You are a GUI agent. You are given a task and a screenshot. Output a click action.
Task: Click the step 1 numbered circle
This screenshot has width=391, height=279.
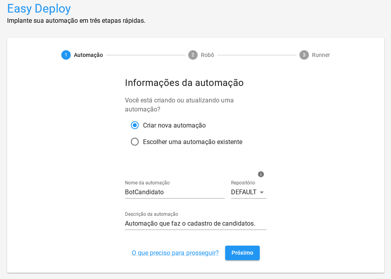66,55
